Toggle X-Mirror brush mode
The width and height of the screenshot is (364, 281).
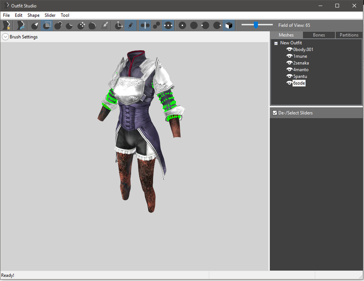coord(145,25)
